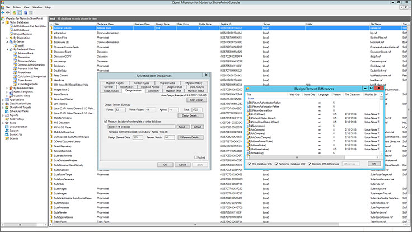This screenshot has height=232, width=412.
Task: Click the Support node icon
Action: point(7,131)
